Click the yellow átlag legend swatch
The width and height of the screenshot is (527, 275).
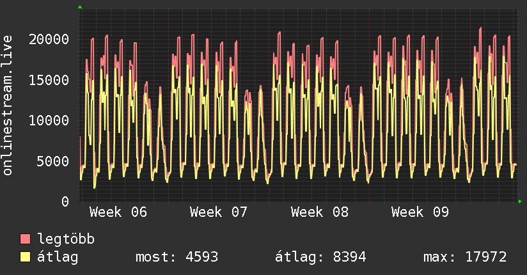coord(26,257)
